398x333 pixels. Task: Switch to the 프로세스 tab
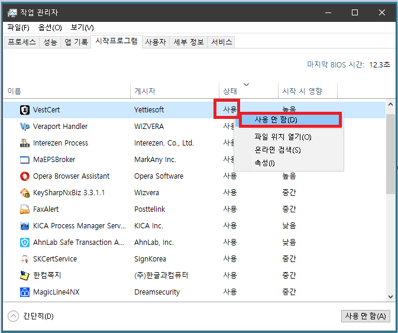pyautogui.click(x=22, y=42)
